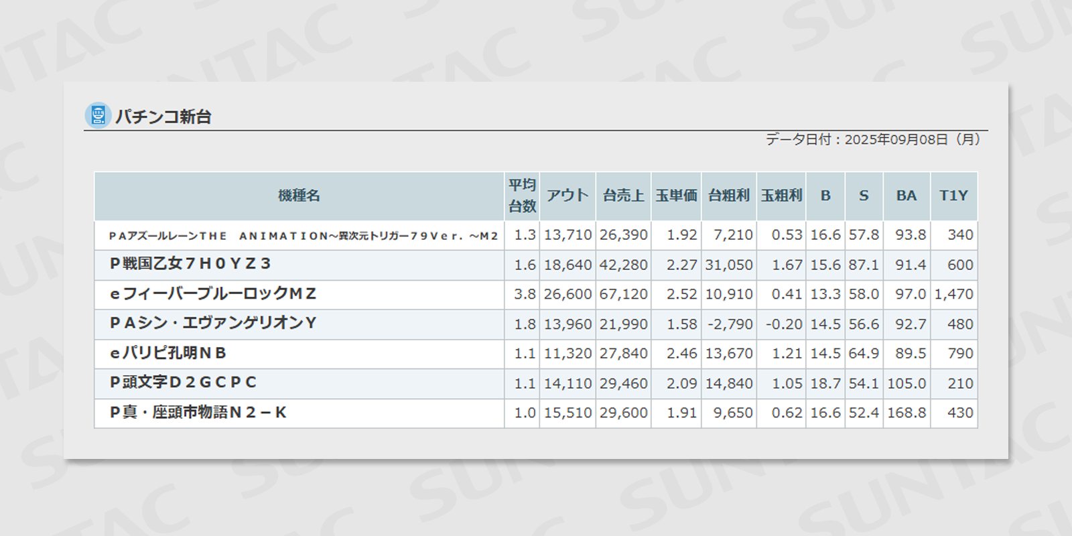This screenshot has width=1072, height=536.
Task: Select the 平均台数 column header
Action: pyautogui.click(x=522, y=196)
